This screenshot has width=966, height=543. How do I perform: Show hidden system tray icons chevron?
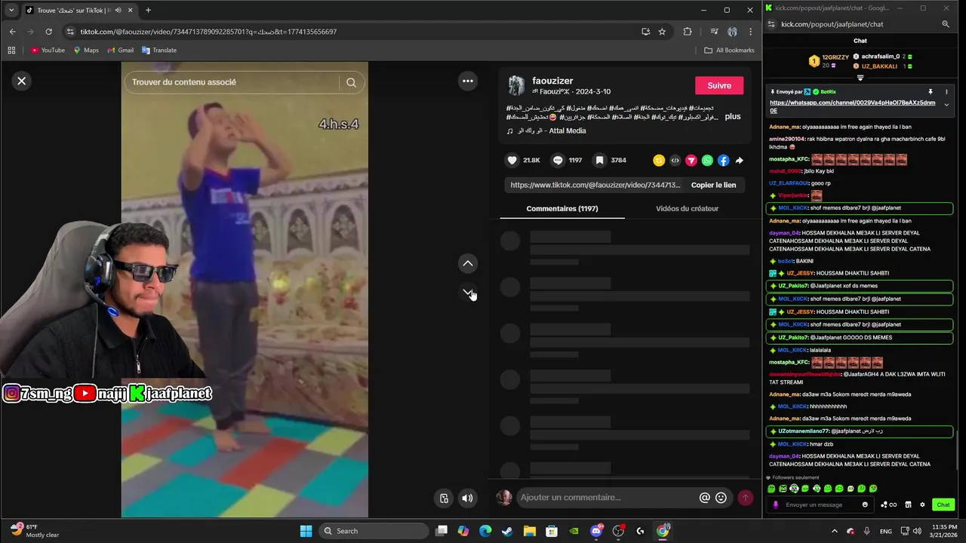coord(834,531)
